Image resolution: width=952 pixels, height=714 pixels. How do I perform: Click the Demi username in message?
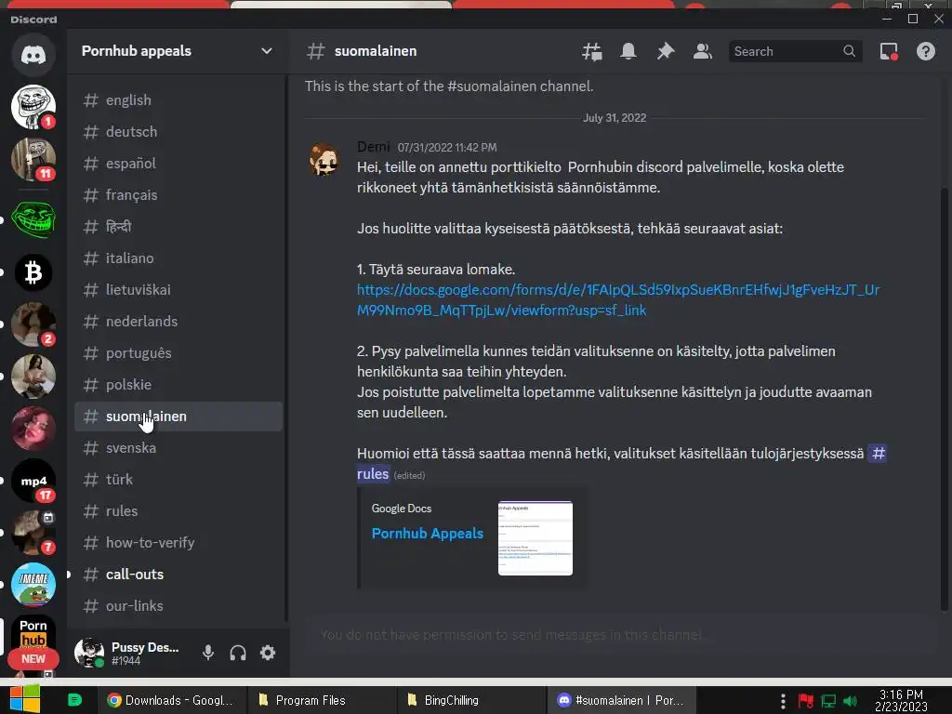pos(374,147)
